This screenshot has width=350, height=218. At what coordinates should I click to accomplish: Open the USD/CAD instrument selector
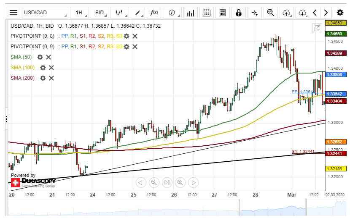(x=45, y=13)
